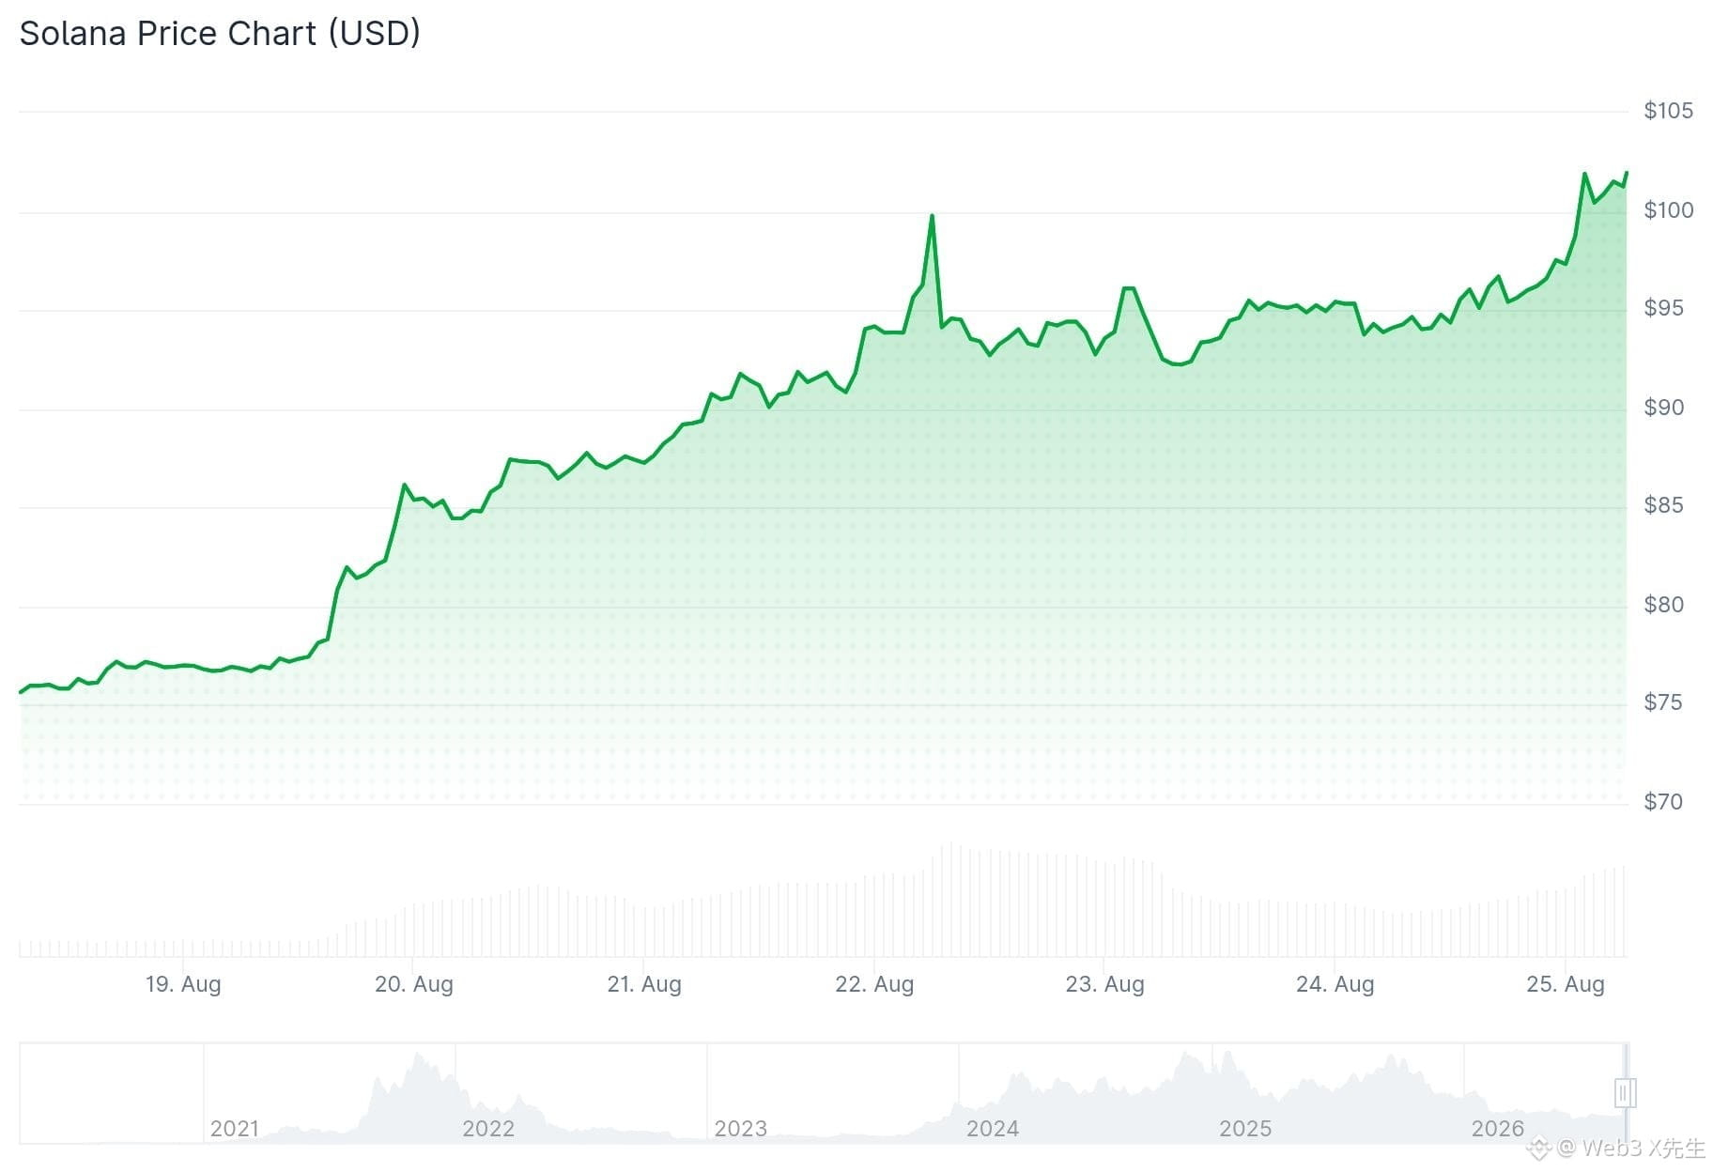Click the latest price point near $102

(1626, 174)
